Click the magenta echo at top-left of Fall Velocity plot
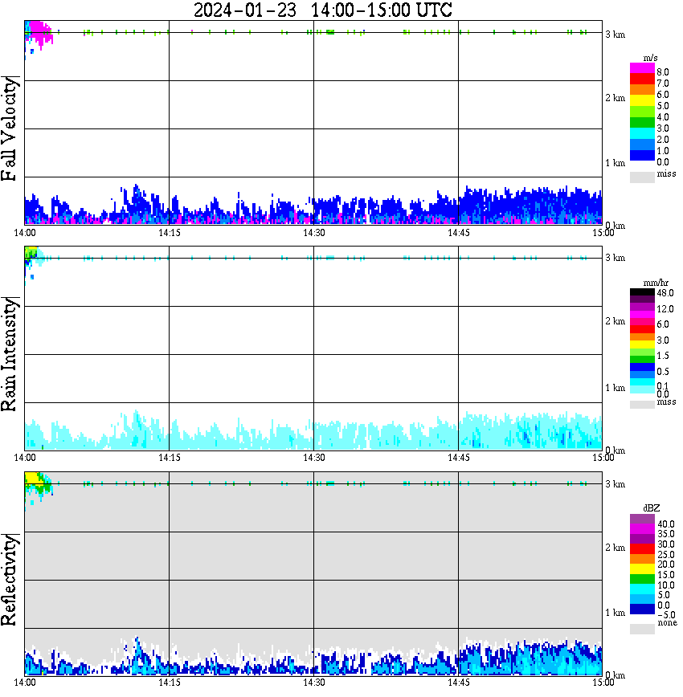This screenshot has height=697, width=683. tap(41, 32)
